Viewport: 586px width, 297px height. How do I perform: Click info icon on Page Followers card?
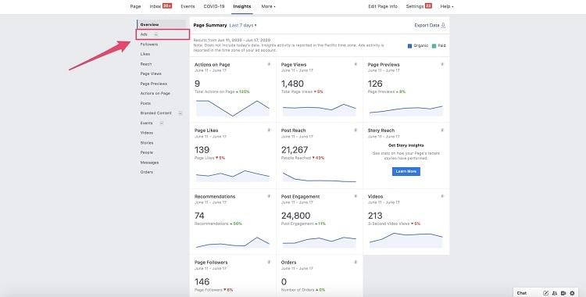269,262
